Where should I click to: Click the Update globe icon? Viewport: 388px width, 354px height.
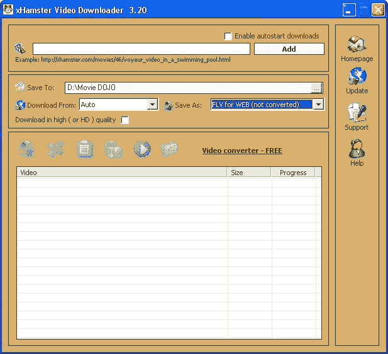pyautogui.click(x=357, y=76)
